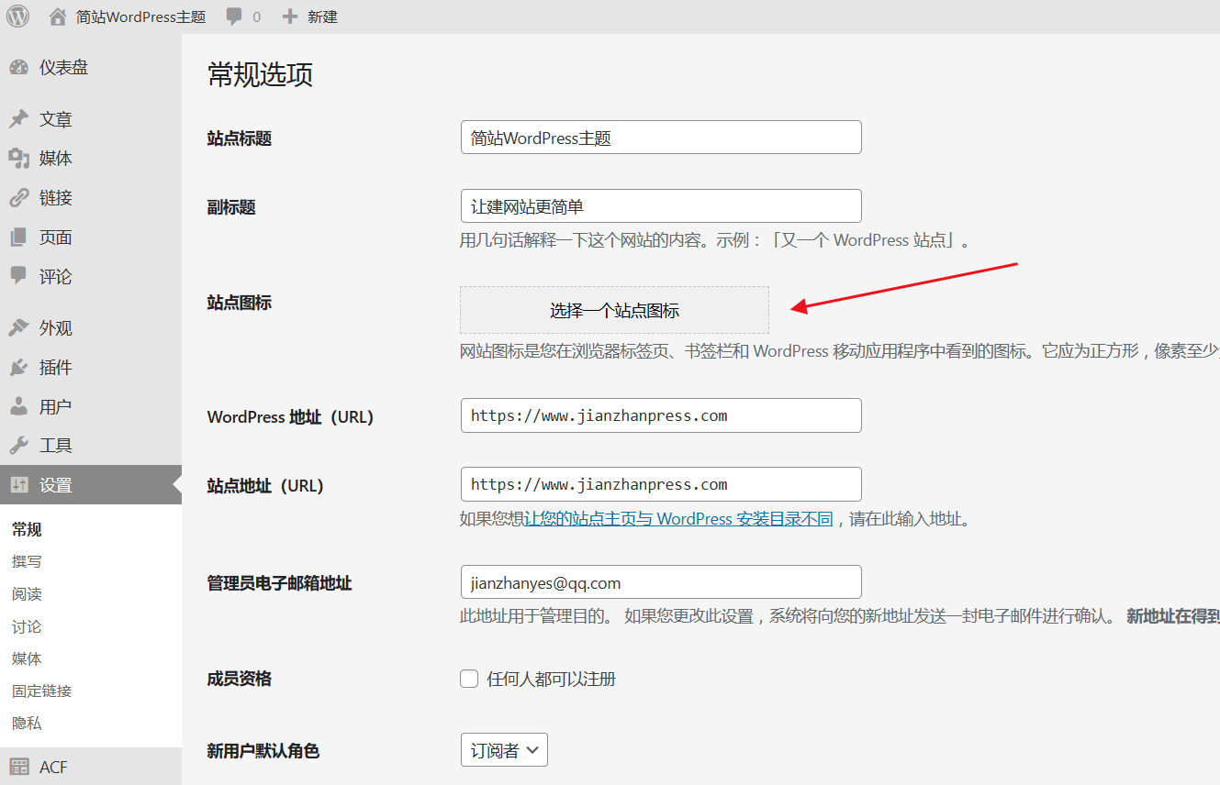Click the ACF grid icon
This screenshot has width=1220, height=785.
[x=18, y=767]
